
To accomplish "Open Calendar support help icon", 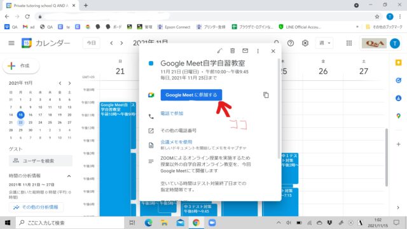I will [x=291, y=43].
